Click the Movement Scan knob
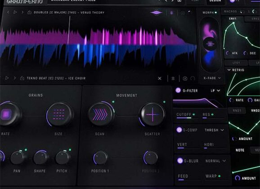This screenshot has height=189, width=260. click(101, 114)
